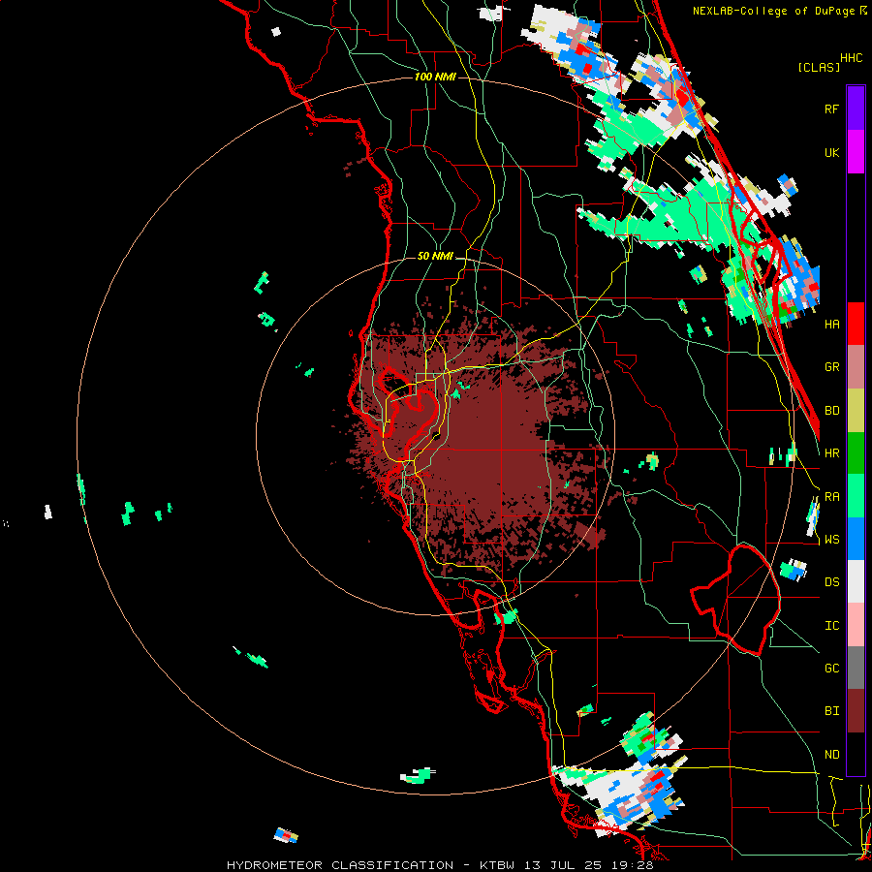Click the 50 NMI range ring label

coord(435,257)
